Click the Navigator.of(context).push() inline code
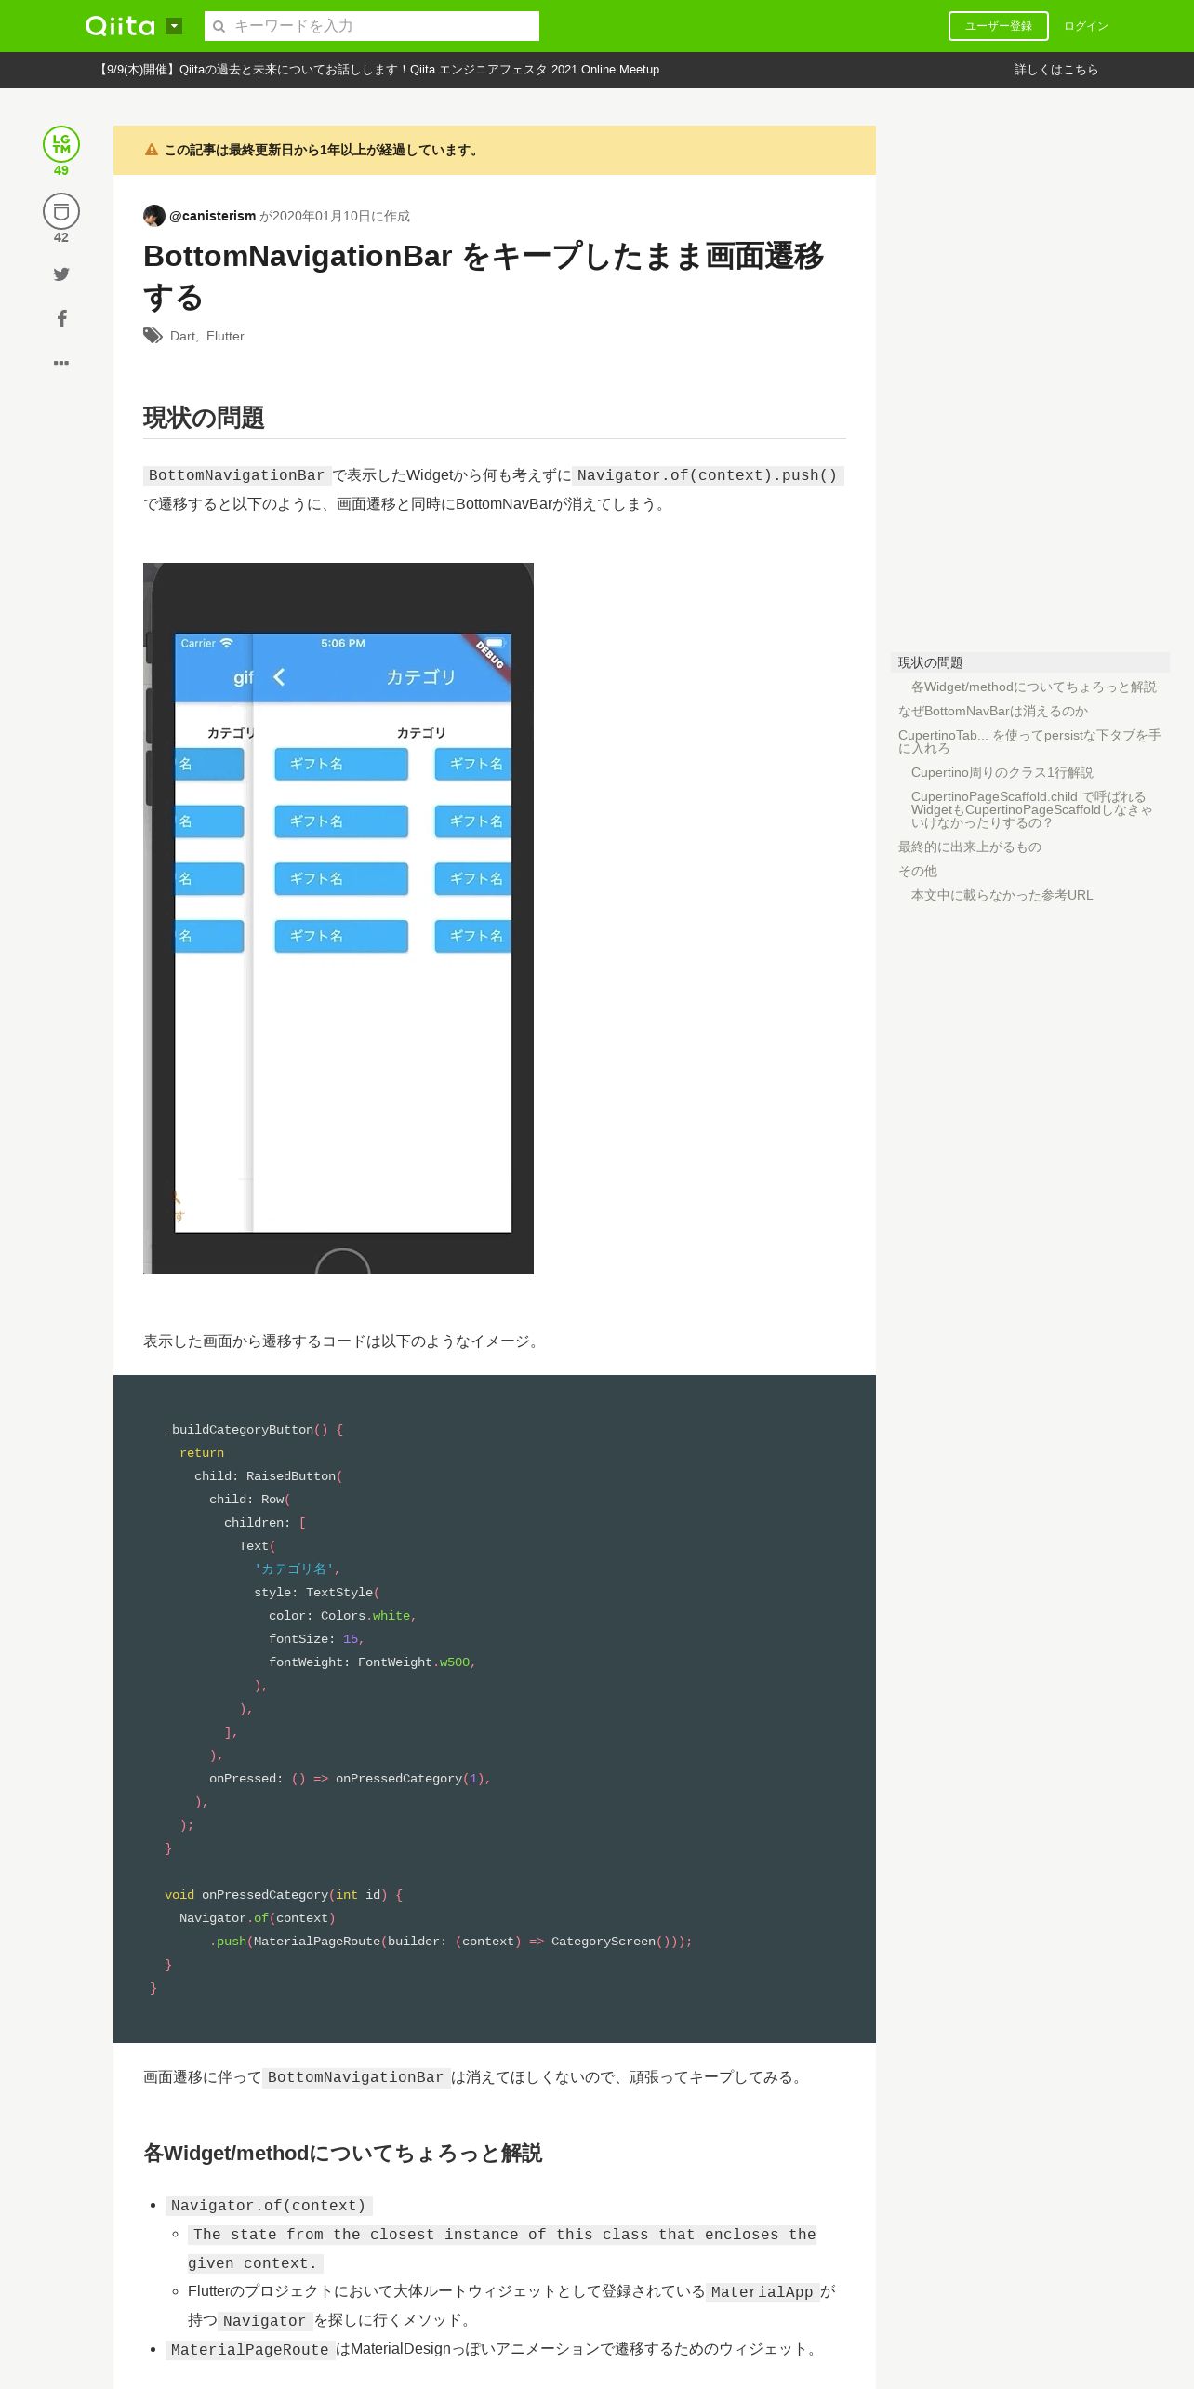 [x=708, y=475]
